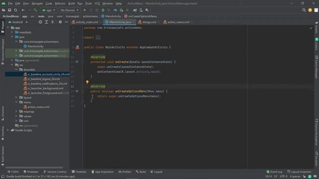
Task: Click the 4 spaces indent status entry
Action: pyautogui.click(x=295, y=177)
